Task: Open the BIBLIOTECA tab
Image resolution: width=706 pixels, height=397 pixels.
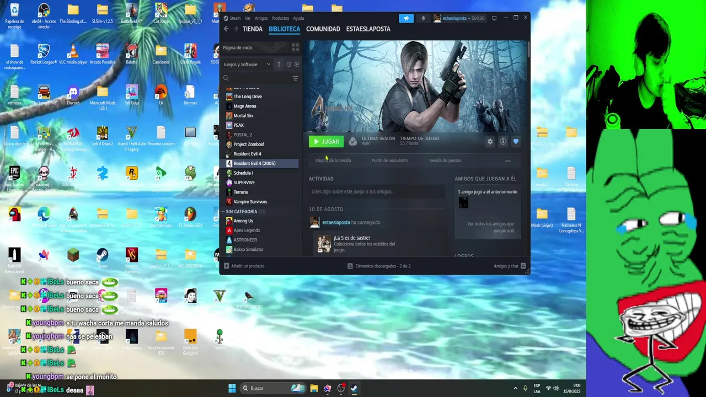Action: (x=284, y=29)
